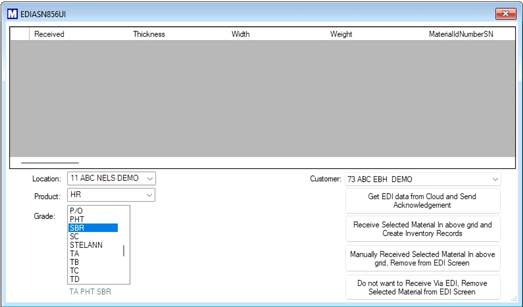Sort grid rows by Weight column
The width and height of the screenshot is (523, 307).
pyautogui.click(x=341, y=34)
